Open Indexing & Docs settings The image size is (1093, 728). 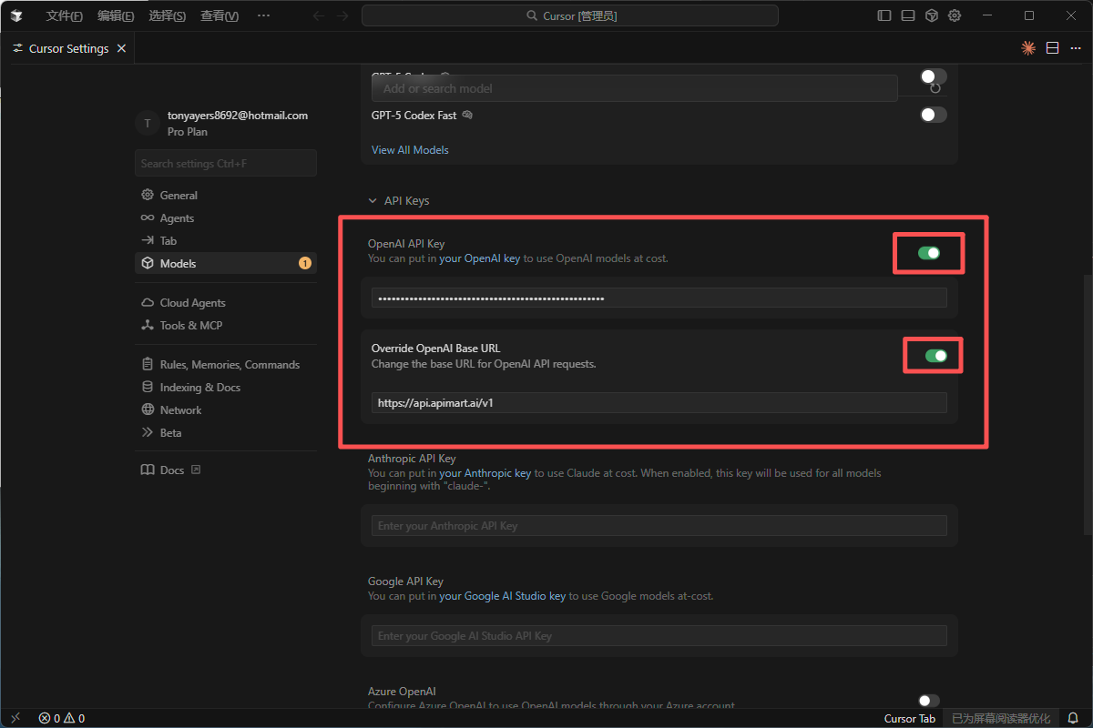point(226,387)
